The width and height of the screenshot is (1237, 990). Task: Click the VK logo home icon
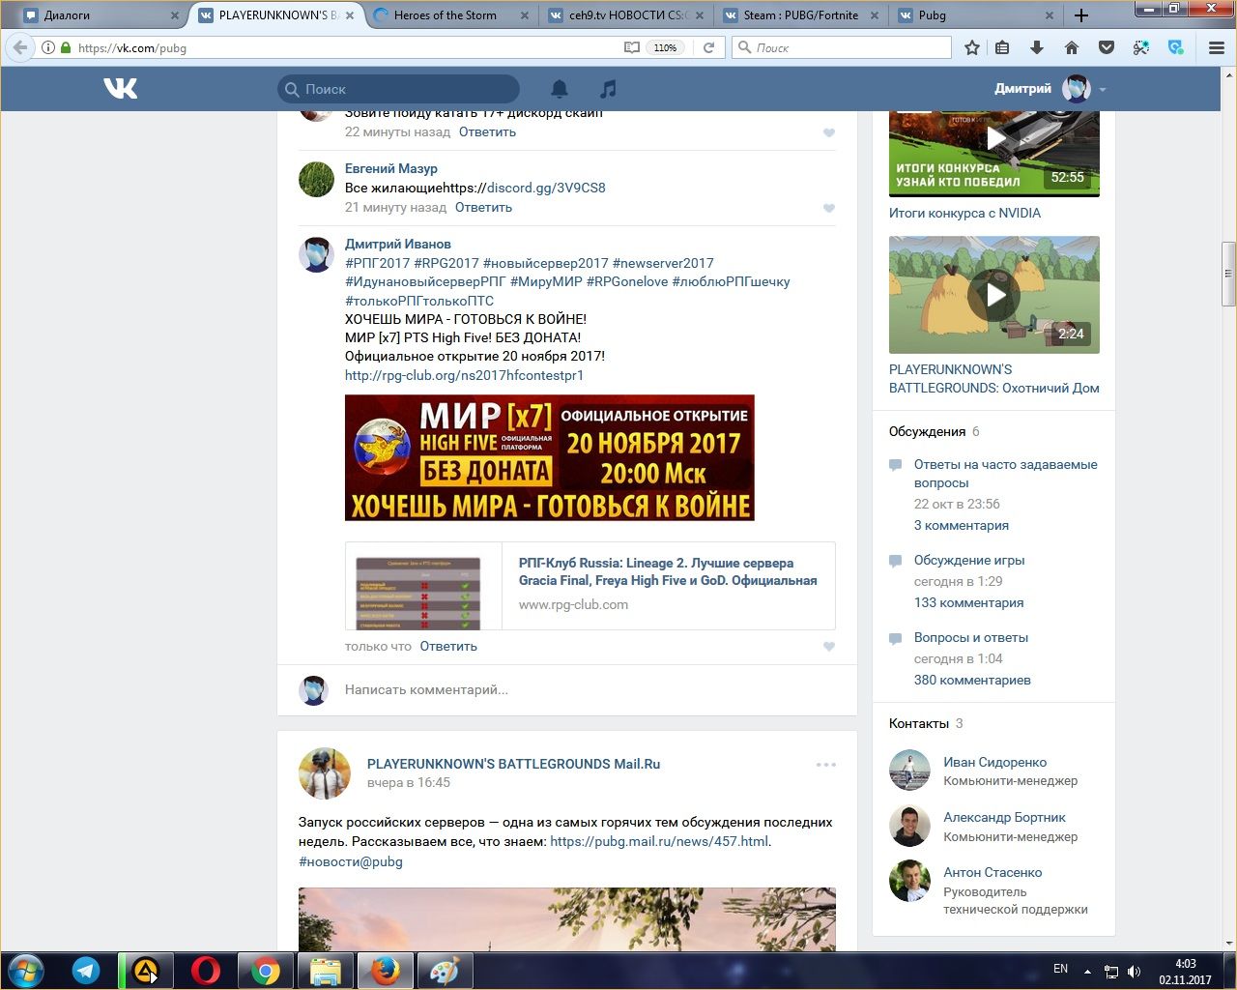(x=121, y=89)
